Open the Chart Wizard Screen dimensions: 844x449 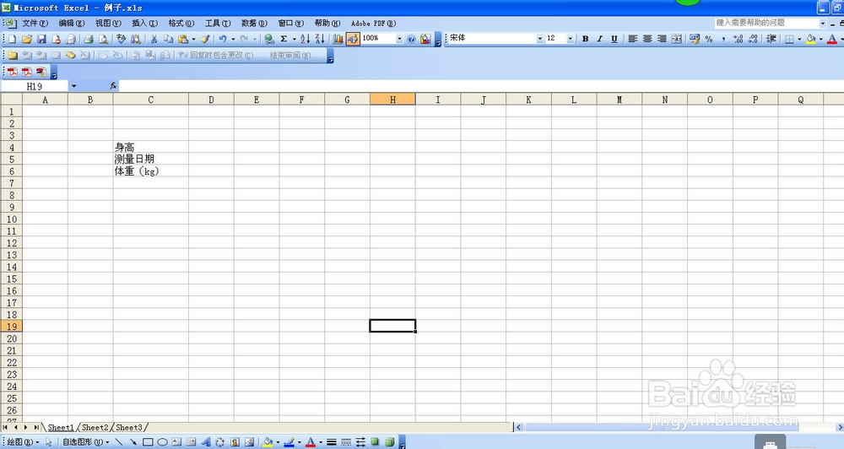point(338,39)
